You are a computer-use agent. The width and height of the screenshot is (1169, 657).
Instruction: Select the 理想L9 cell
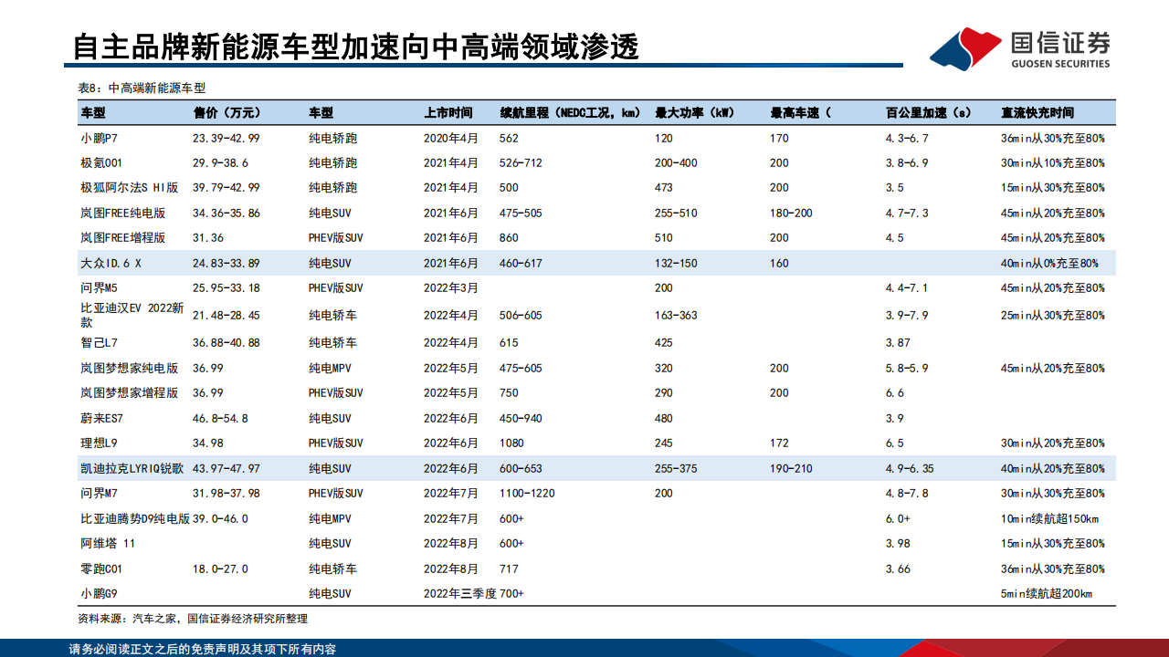pyautogui.click(x=99, y=443)
